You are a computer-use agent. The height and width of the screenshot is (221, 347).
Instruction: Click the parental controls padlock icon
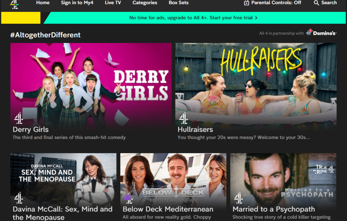(x=246, y=3)
